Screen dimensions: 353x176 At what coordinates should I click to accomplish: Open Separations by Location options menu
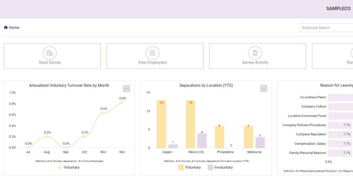pos(264,89)
